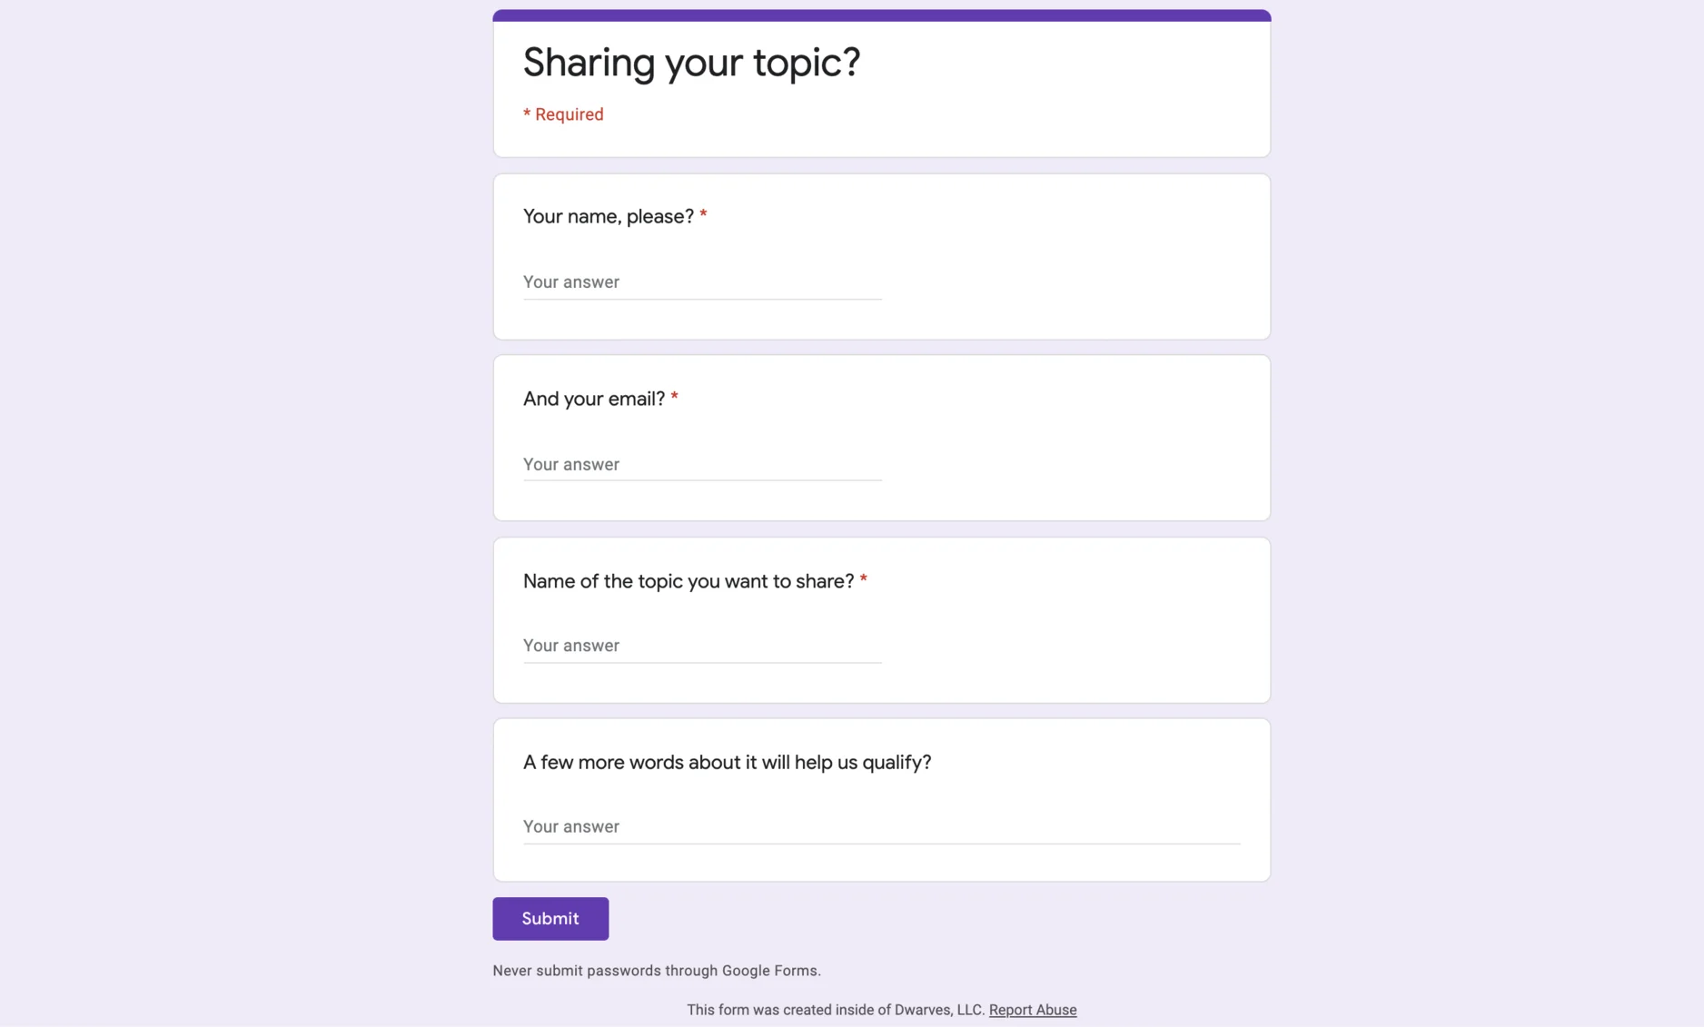The height and width of the screenshot is (1027, 1704).
Task: Click the 'created inside of Dwarves, LLC' footer text
Action: pos(836,1010)
